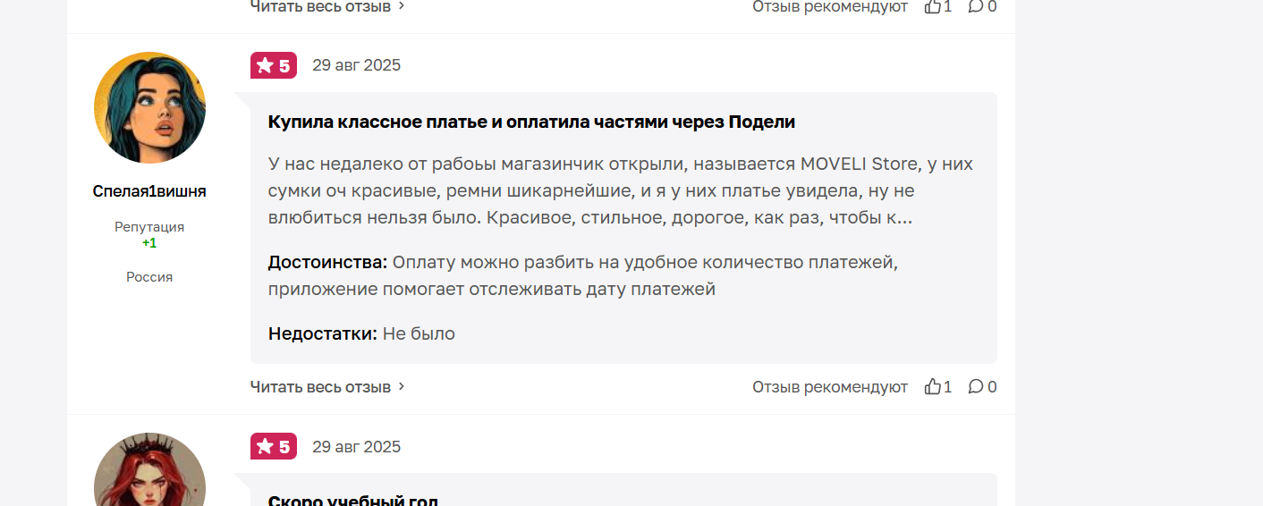
Task: Open Спелая1вишня user profile name
Action: 149,191
